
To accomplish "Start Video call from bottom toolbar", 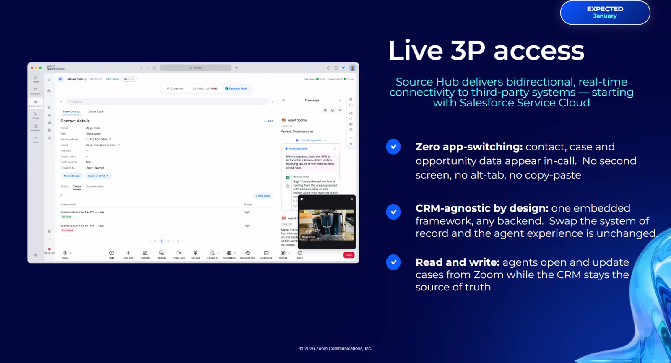I will (179, 254).
